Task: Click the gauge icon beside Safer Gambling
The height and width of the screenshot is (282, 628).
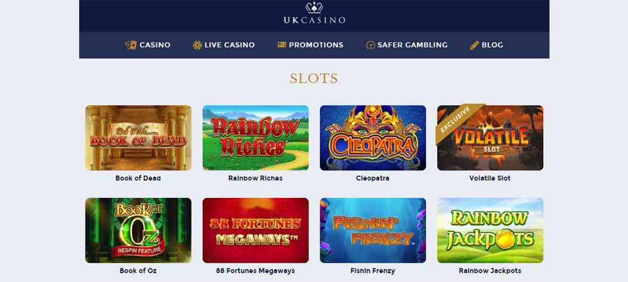Action: click(x=371, y=45)
